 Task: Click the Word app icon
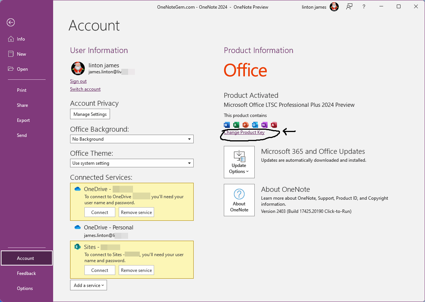pos(227,125)
